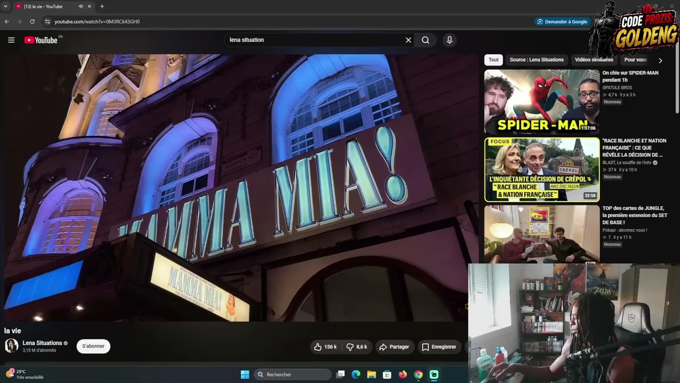This screenshot has width=680, height=383.
Task: Open 'On chie sur SPIDER-MAN pendant 1h' title
Action: coord(630,76)
